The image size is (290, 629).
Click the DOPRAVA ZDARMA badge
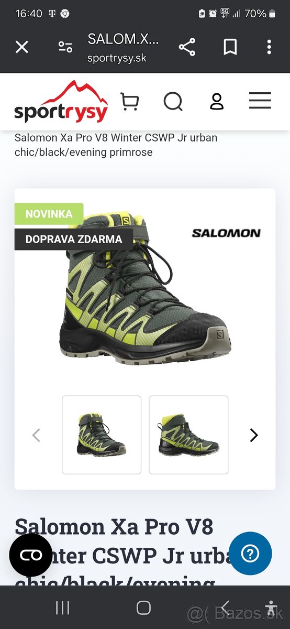coord(74,239)
